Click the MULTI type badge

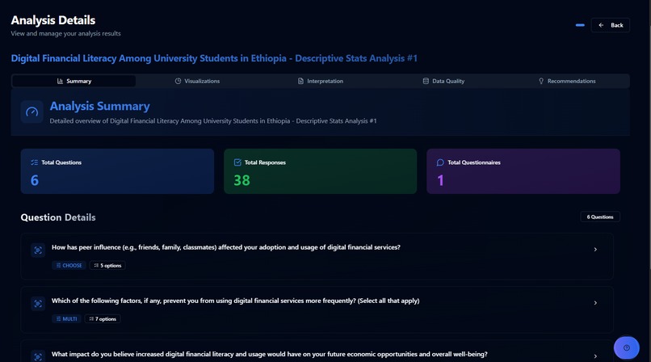coord(66,319)
